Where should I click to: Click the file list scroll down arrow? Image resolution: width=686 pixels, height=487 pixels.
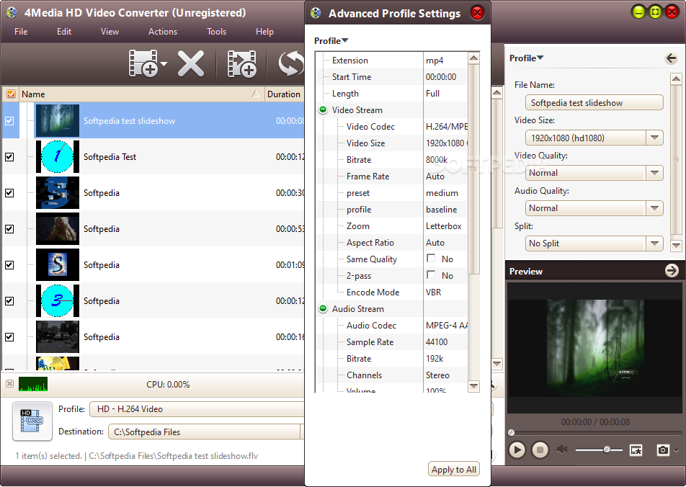point(497,364)
